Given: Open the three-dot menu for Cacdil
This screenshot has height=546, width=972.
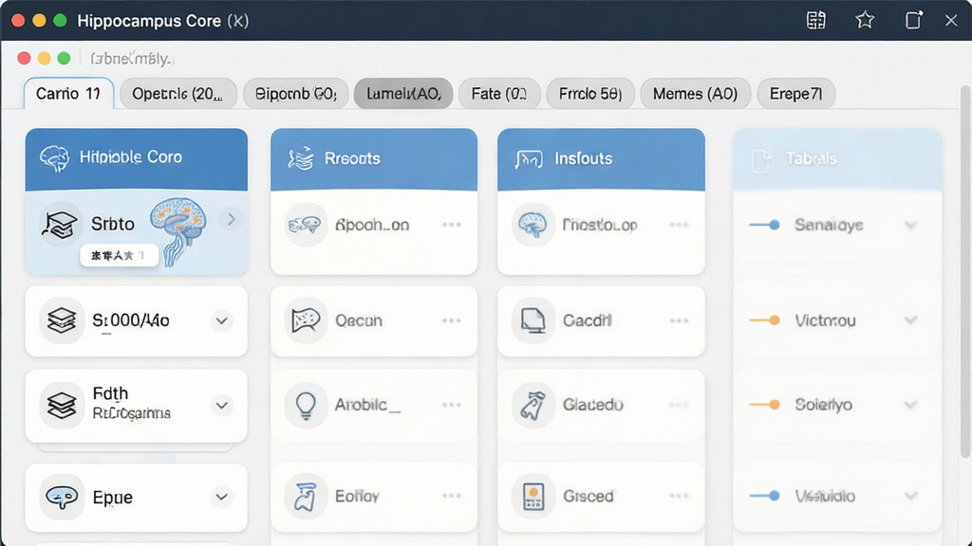Looking at the screenshot, I should pos(679,320).
